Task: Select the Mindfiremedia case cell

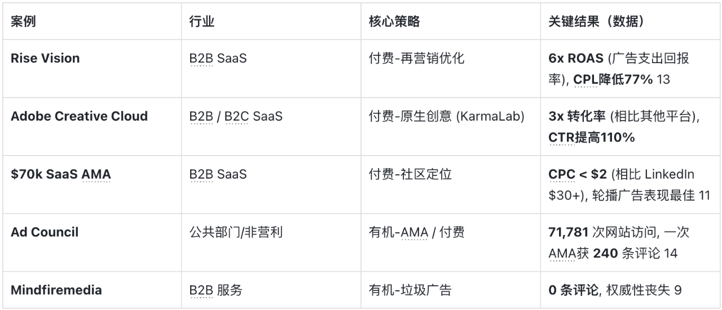Action: click(56, 290)
